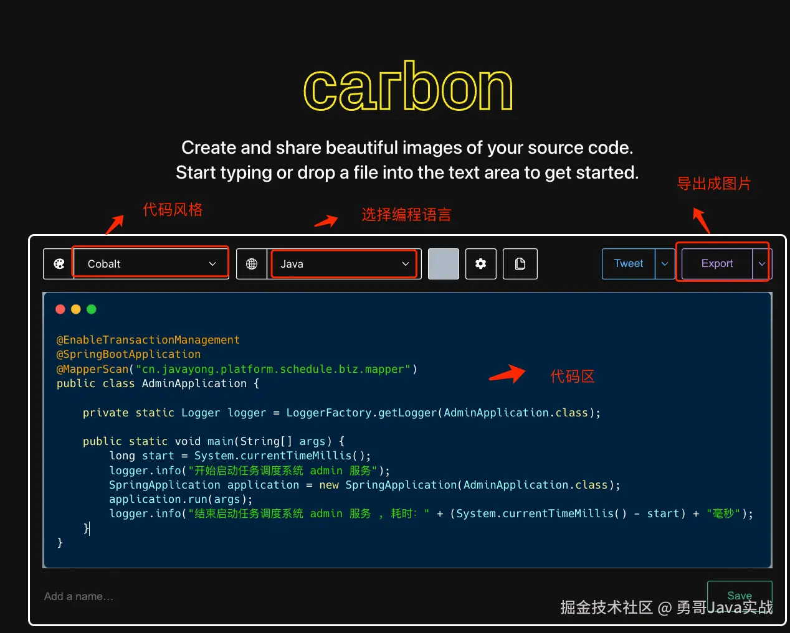Screen dimensions: 790x633
Task: Click the Export button
Action: coord(717,264)
